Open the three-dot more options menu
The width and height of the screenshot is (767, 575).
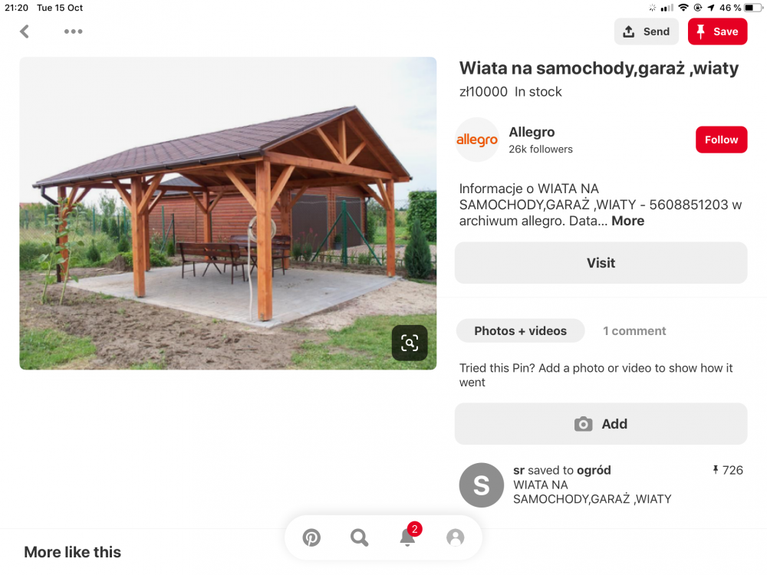pos(73,31)
